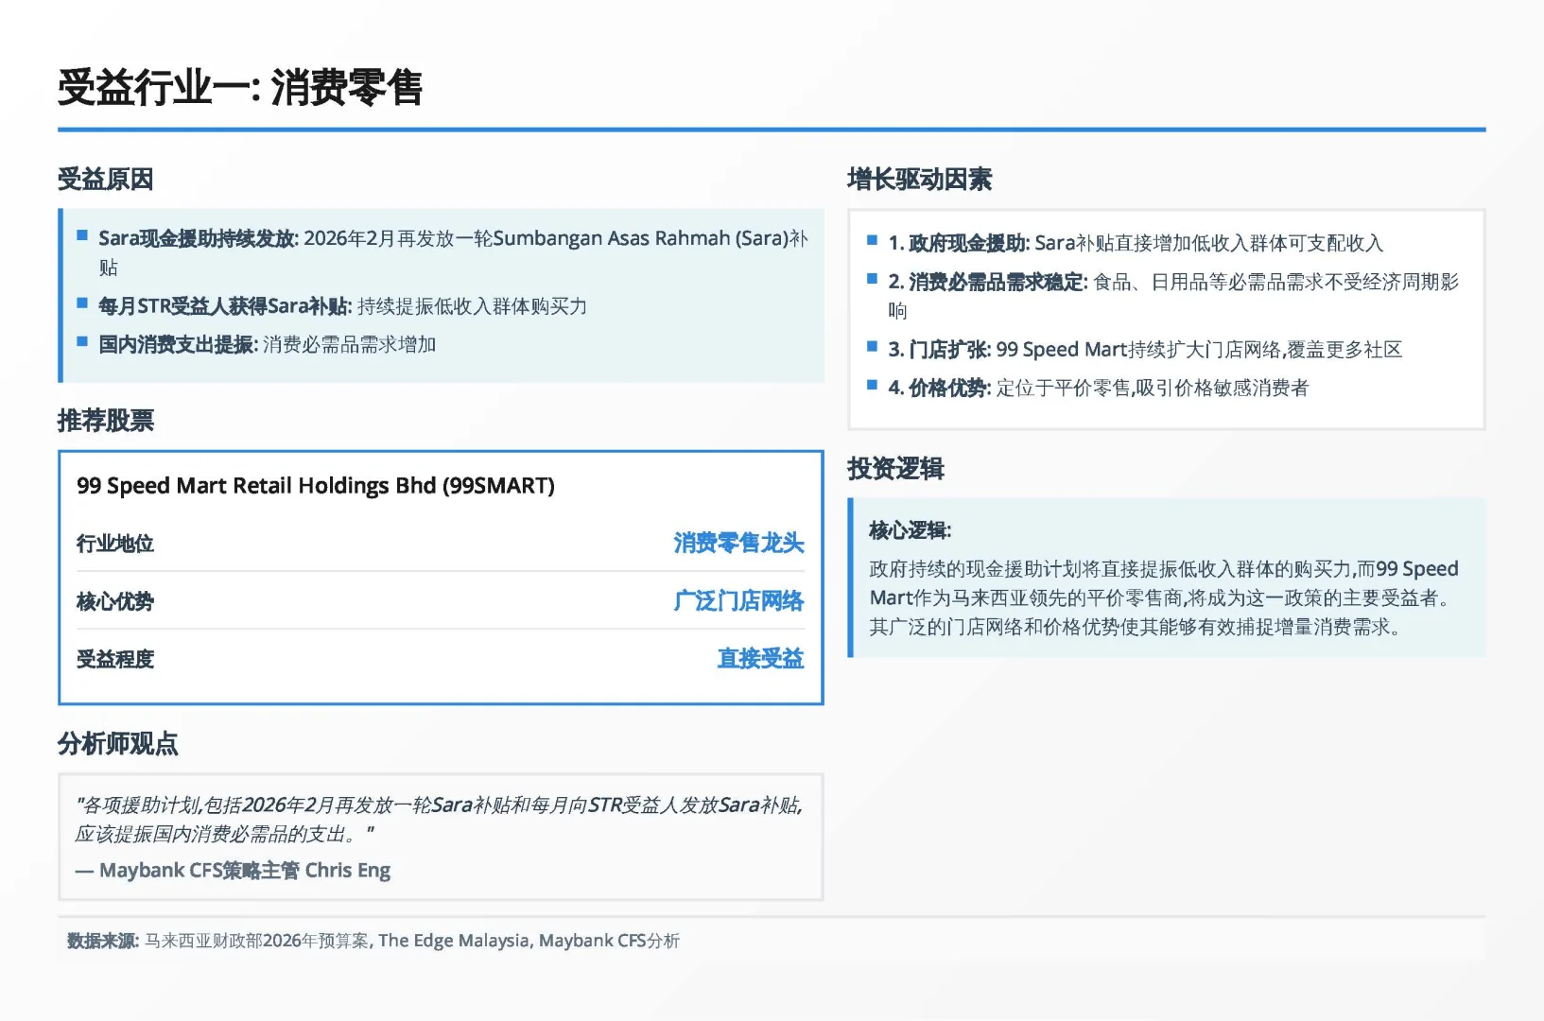
Task: Click the 核心逻辑: label
Action: [x=911, y=530]
